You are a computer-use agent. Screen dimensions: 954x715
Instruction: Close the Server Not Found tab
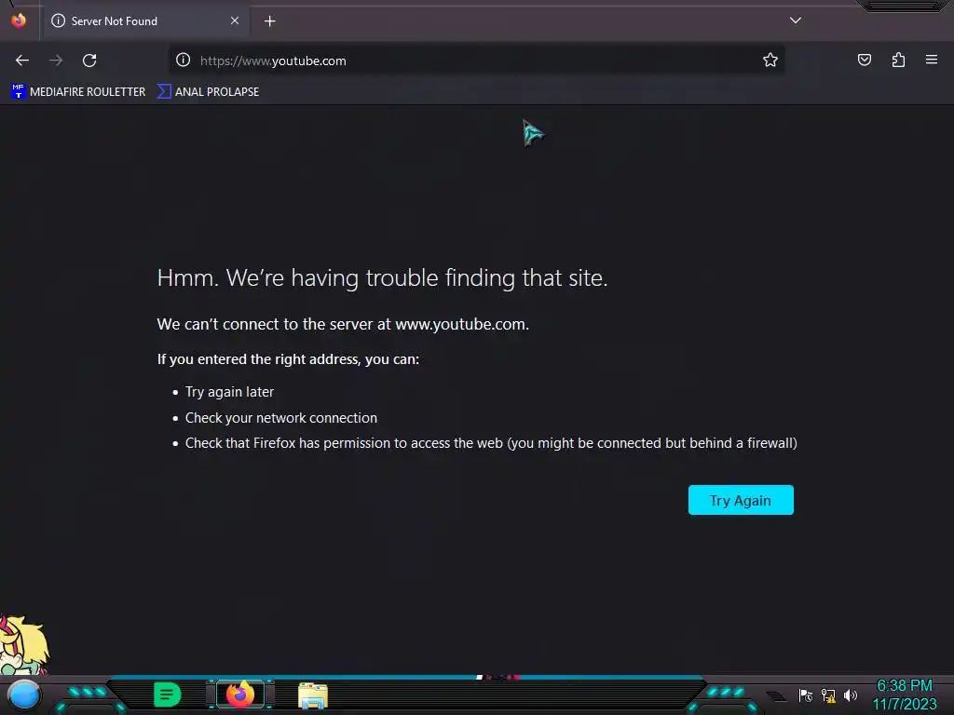(235, 20)
